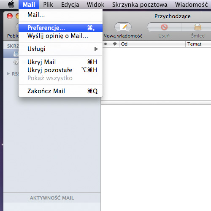Select Preferencje… from the menu
Screen dimensions: 211x211
pos(60,28)
